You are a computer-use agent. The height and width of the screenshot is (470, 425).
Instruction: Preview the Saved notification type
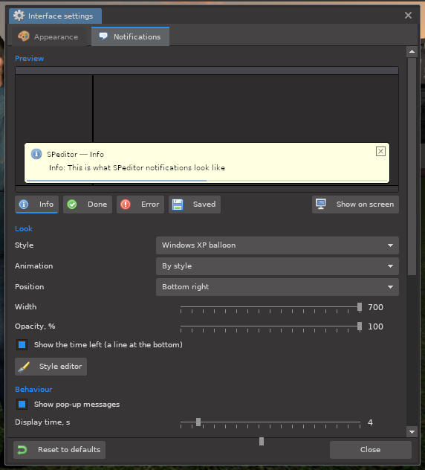[195, 205]
